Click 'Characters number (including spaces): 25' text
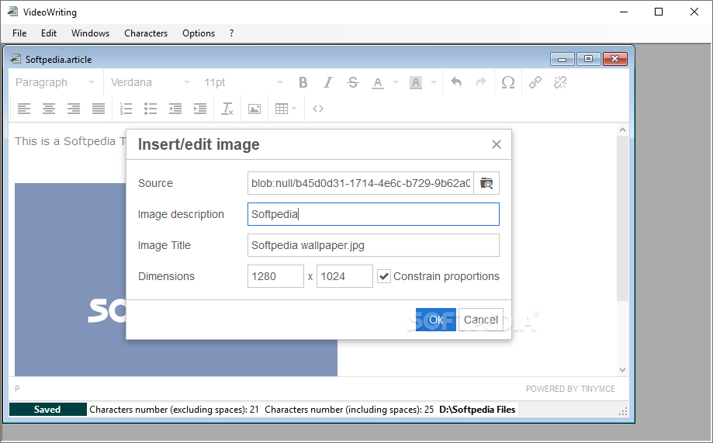This screenshot has width=713, height=443. click(x=349, y=410)
